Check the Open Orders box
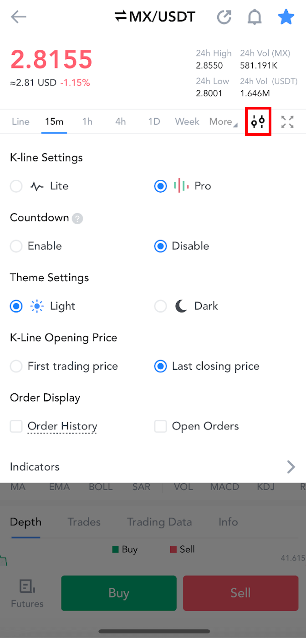The width and height of the screenshot is (306, 638). click(160, 426)
